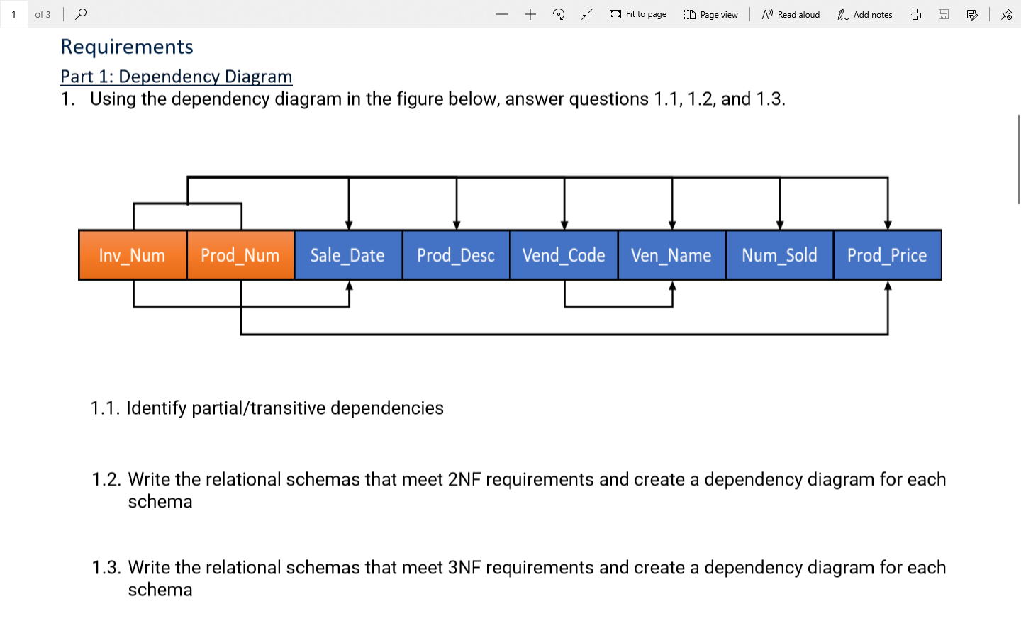This screenshot has height=638, width=1021.
Task: Select the Requirements heading text
Action: (127, 46)
